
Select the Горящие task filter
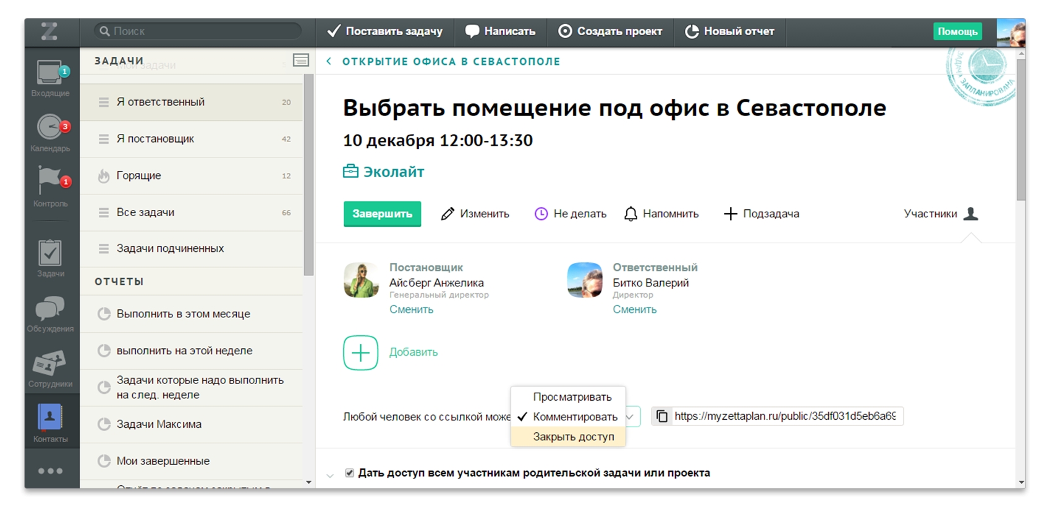coord(192,175)
